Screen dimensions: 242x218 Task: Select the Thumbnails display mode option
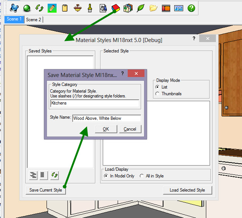tap(157, 94)
